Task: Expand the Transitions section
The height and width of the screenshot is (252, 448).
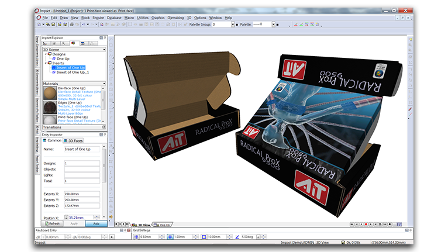Action: pos(104,127)
